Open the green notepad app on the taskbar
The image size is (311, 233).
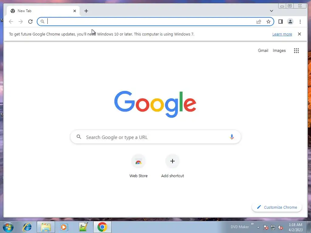pyautogui.click(x=83, y=227)
